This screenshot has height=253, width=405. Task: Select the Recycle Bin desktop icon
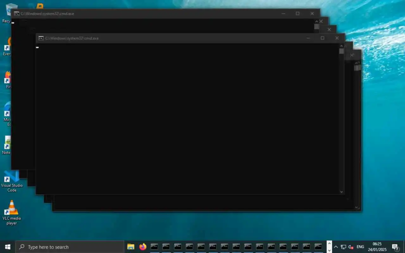[x=7, y=13]
